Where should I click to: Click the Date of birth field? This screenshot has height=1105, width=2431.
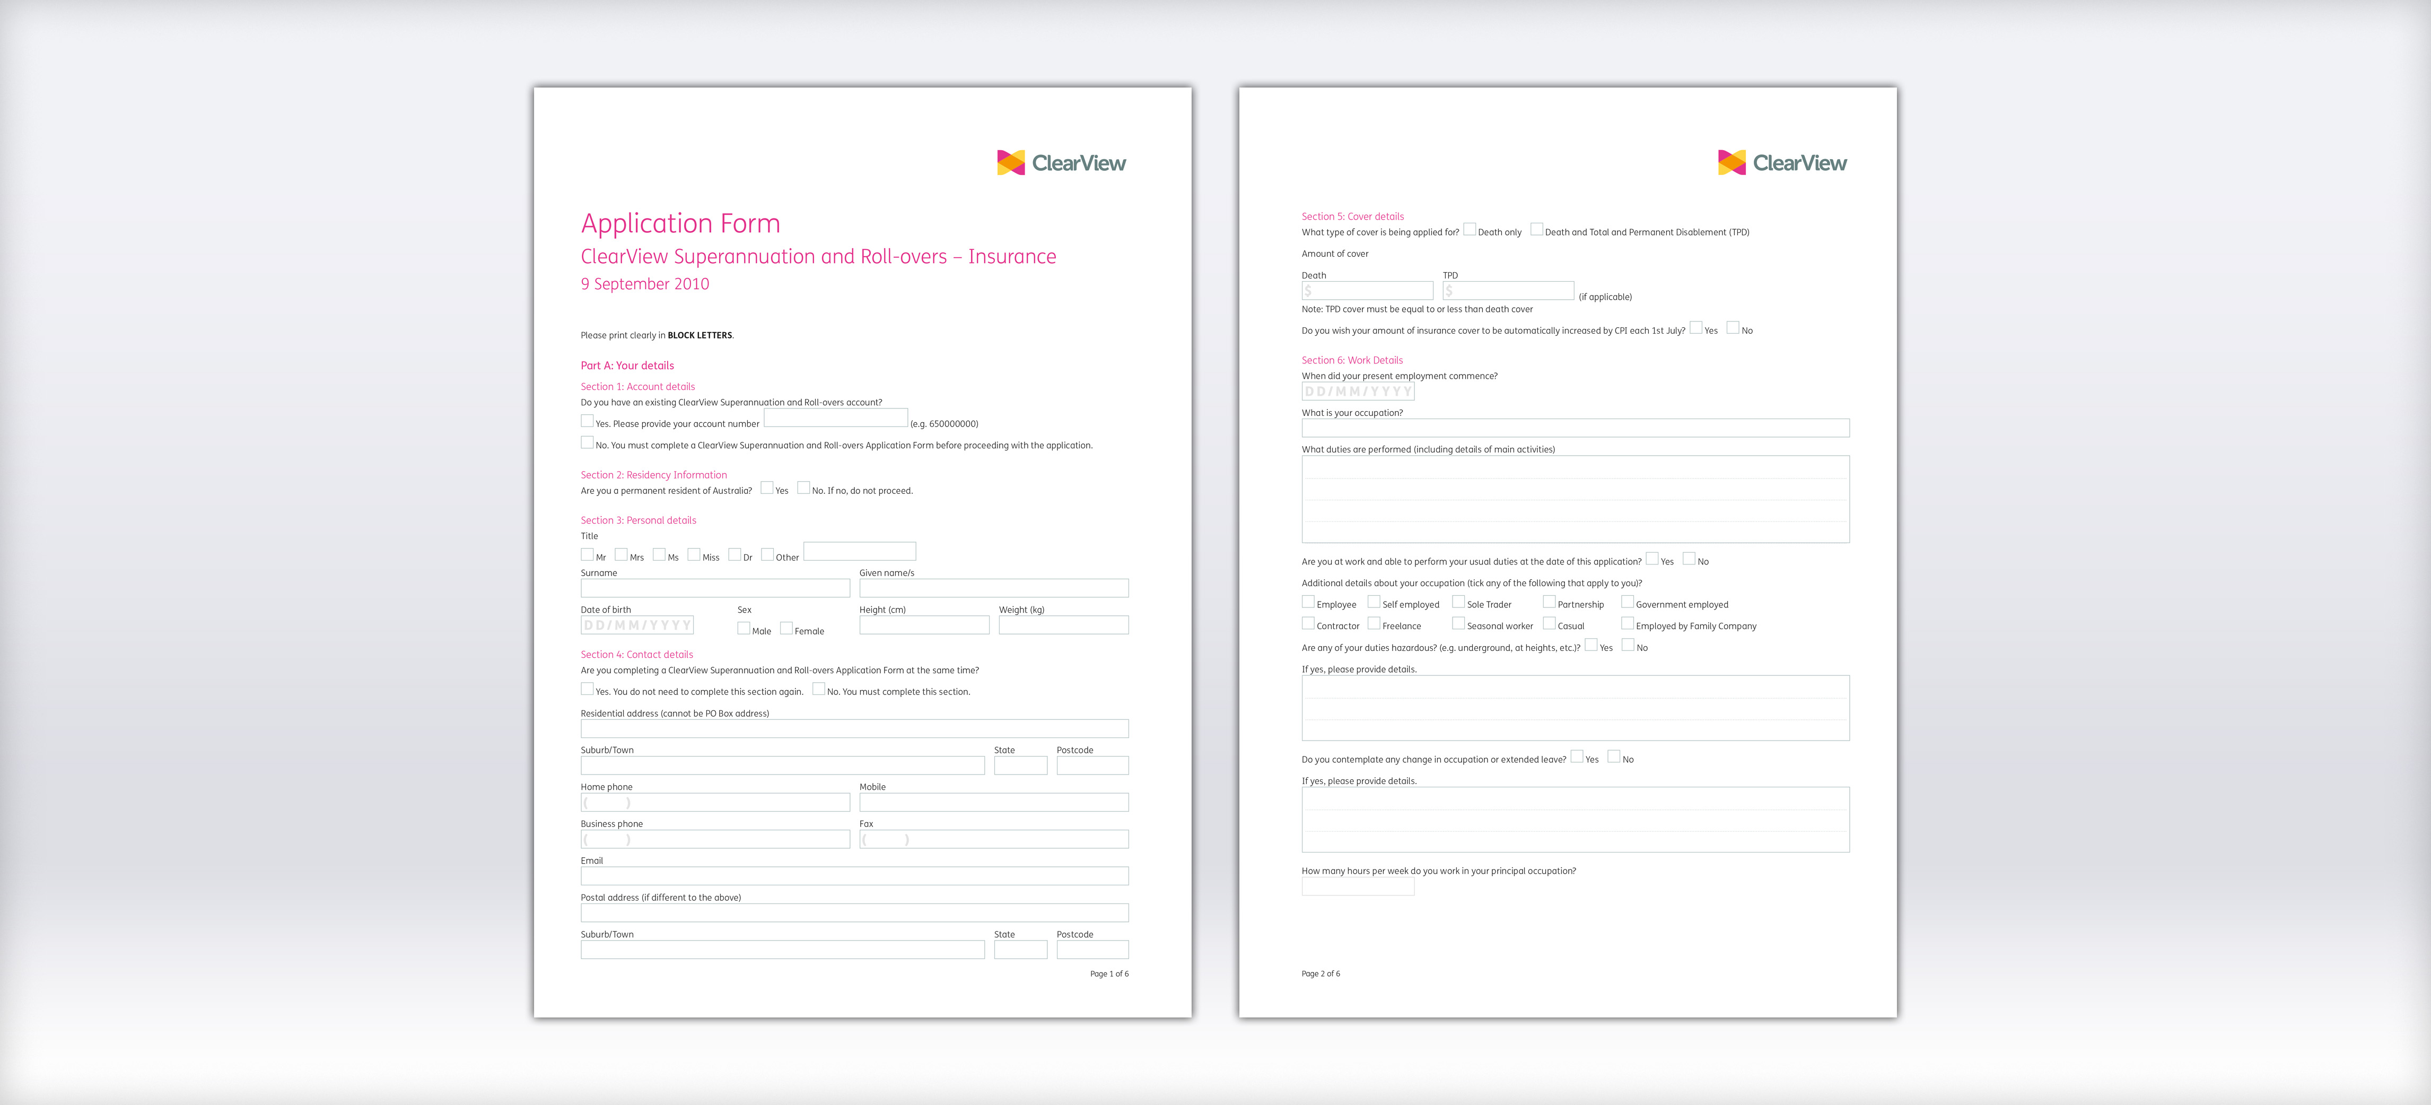click(x=637, y=625)
